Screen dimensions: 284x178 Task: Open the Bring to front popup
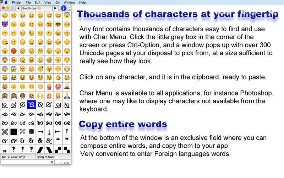coord(53,157)
